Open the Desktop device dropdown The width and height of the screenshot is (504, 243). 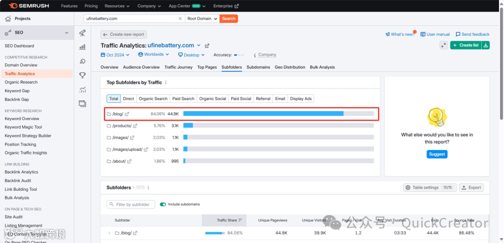point(192,55)
